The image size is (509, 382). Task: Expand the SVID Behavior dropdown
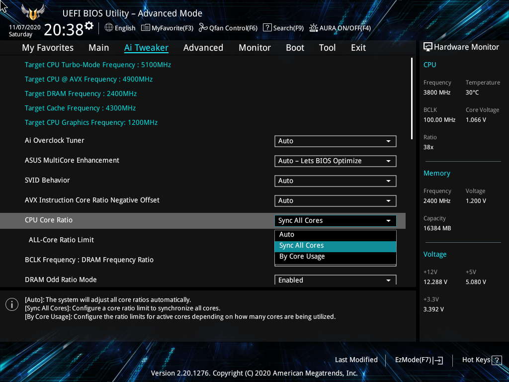point(336,181)
